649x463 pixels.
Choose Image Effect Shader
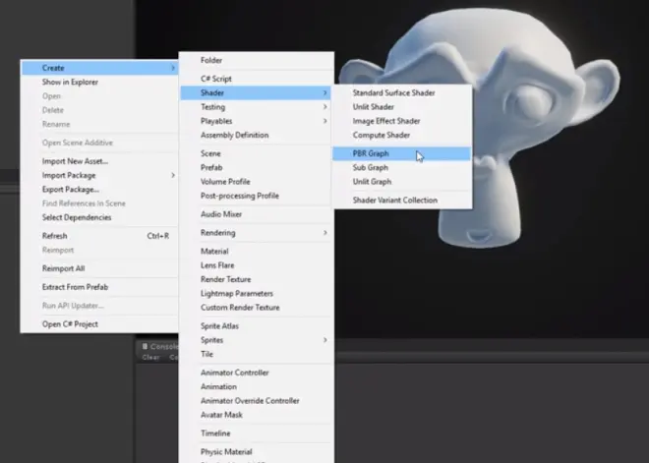point(401,121)
